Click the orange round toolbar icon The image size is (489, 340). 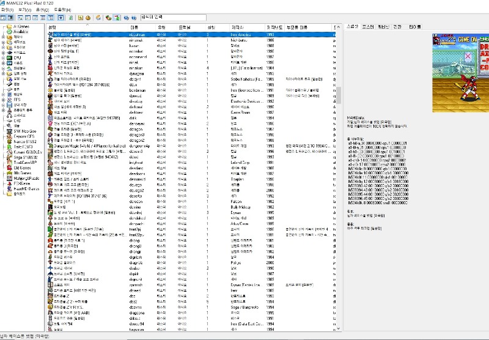click(88, 18)
